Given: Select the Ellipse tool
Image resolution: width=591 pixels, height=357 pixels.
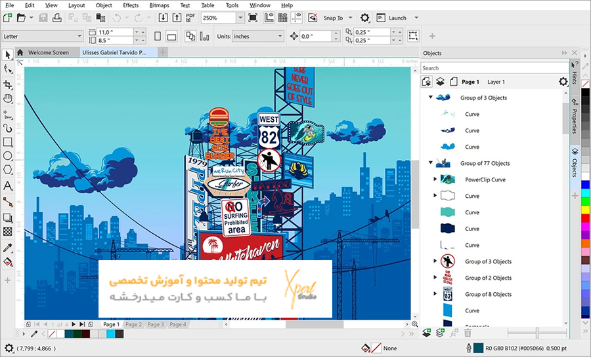Looking at the screenshot, I should [7, 156].
